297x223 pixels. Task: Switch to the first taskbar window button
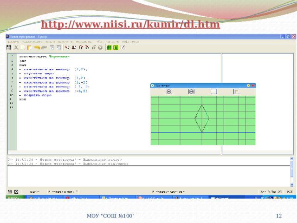pyautogui.click(x=45, y=197)
